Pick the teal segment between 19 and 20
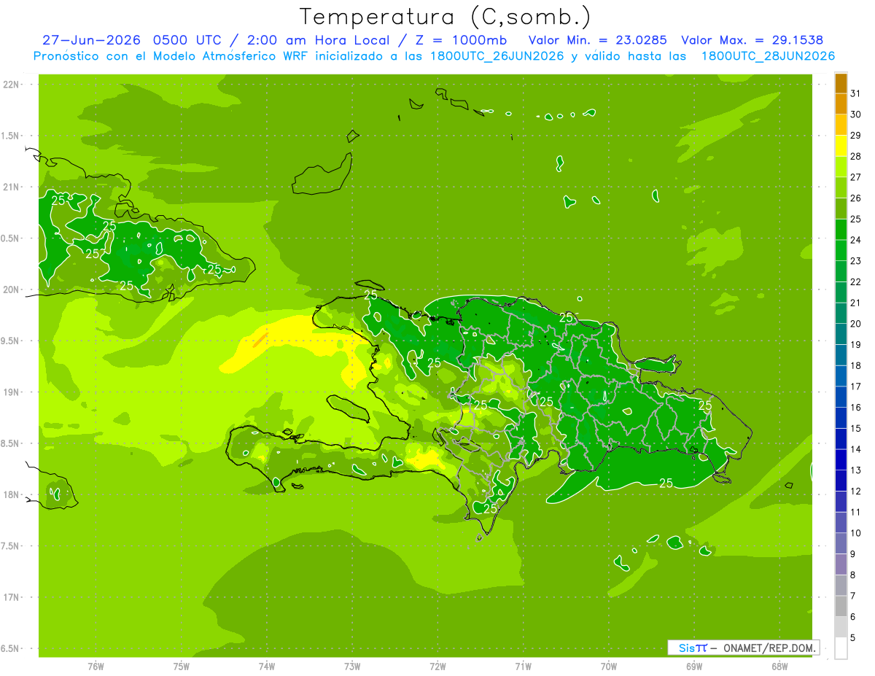 841,334
